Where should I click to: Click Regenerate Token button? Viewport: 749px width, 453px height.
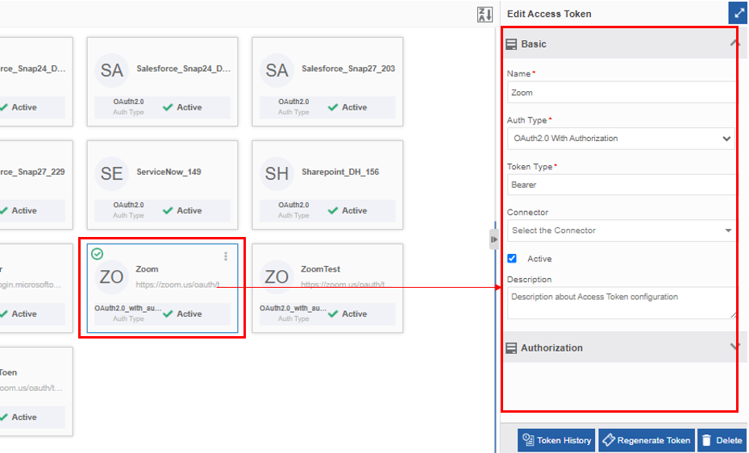point(647,440)
